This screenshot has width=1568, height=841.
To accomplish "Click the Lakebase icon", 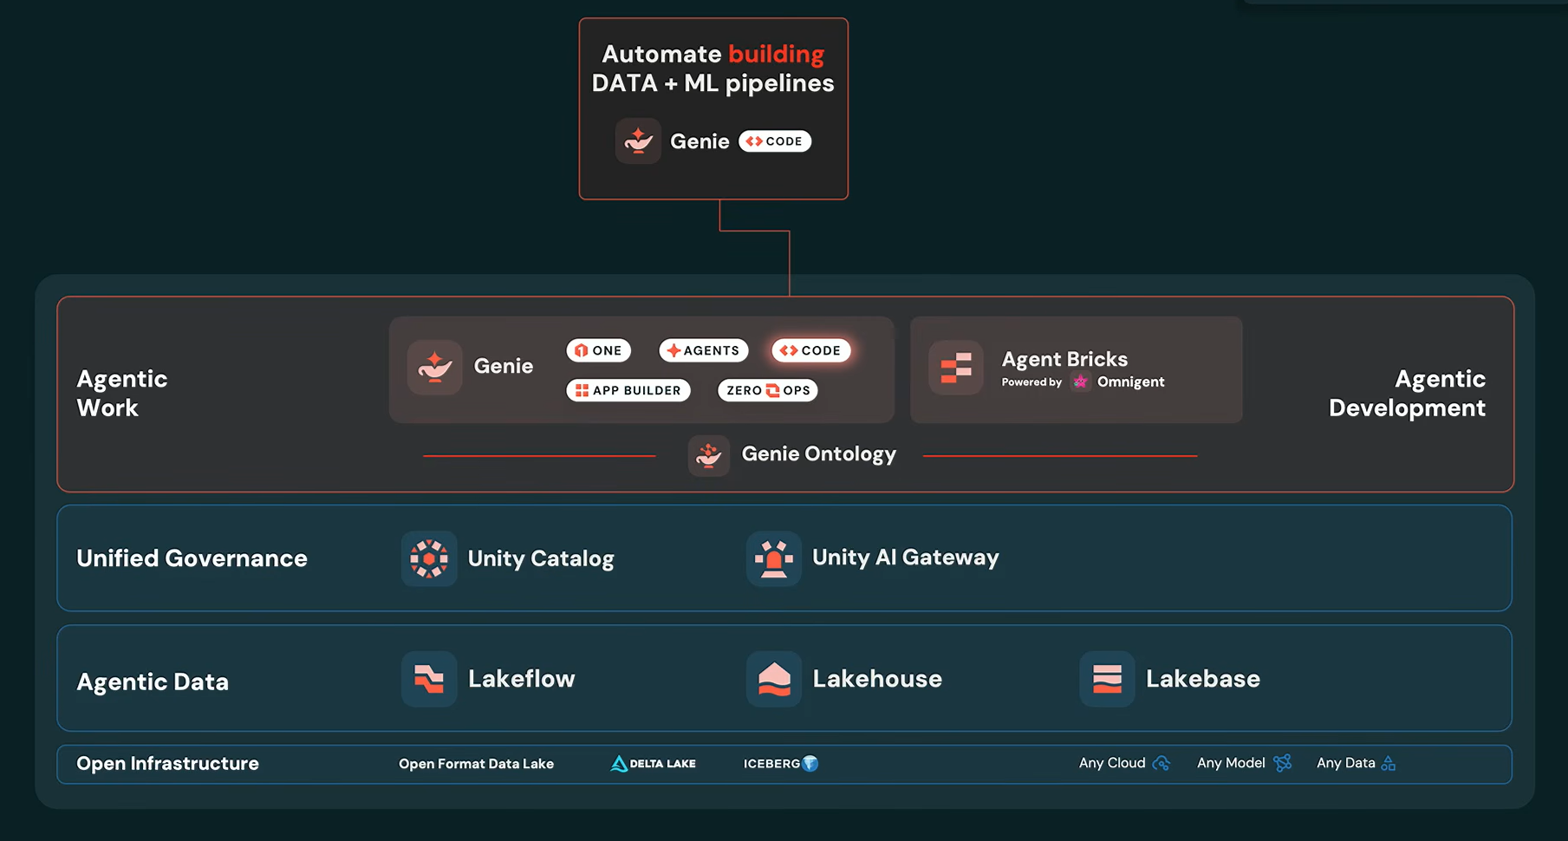I will (1107, 679).
